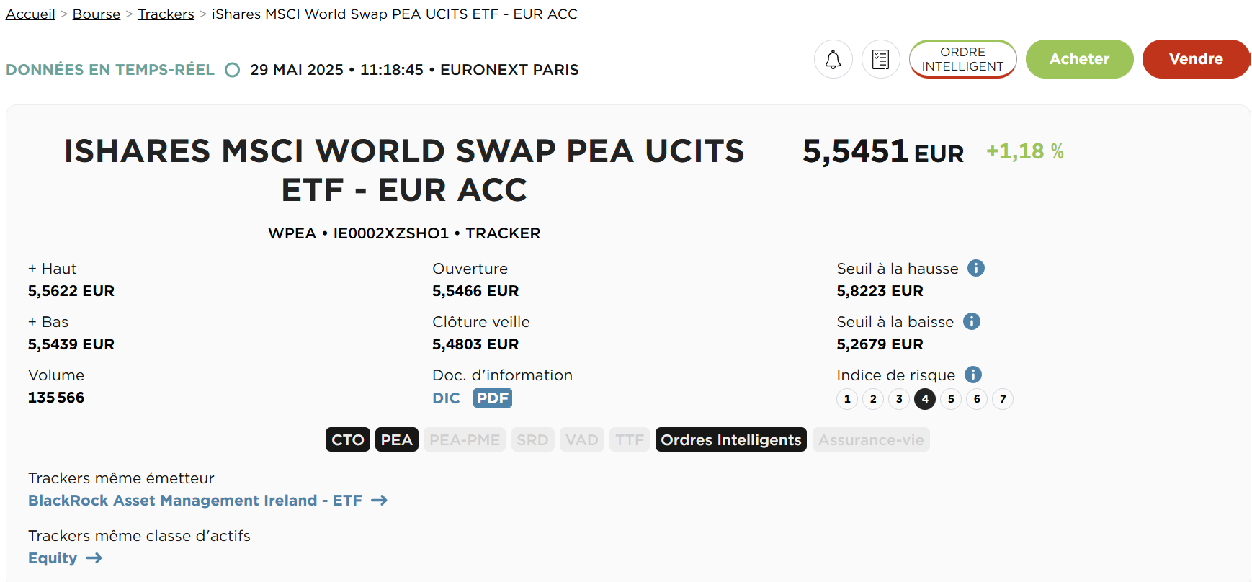Viewport: 1252px width, 582px height.
Task: Open the DIC document link
Action: [446, 398]
